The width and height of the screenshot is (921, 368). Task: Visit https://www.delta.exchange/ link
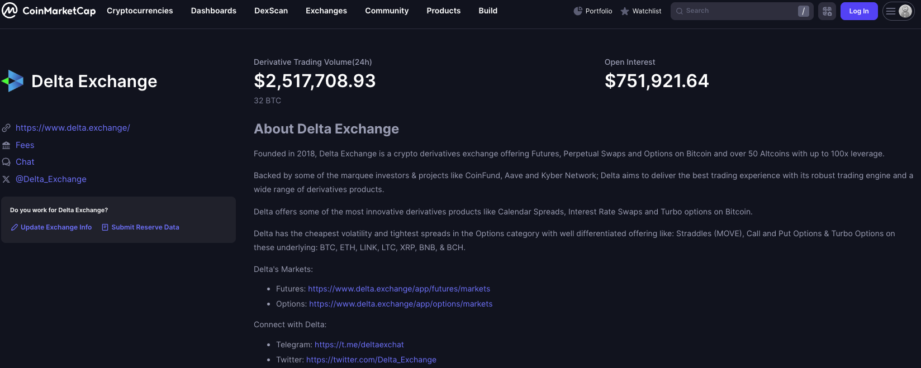73,128
